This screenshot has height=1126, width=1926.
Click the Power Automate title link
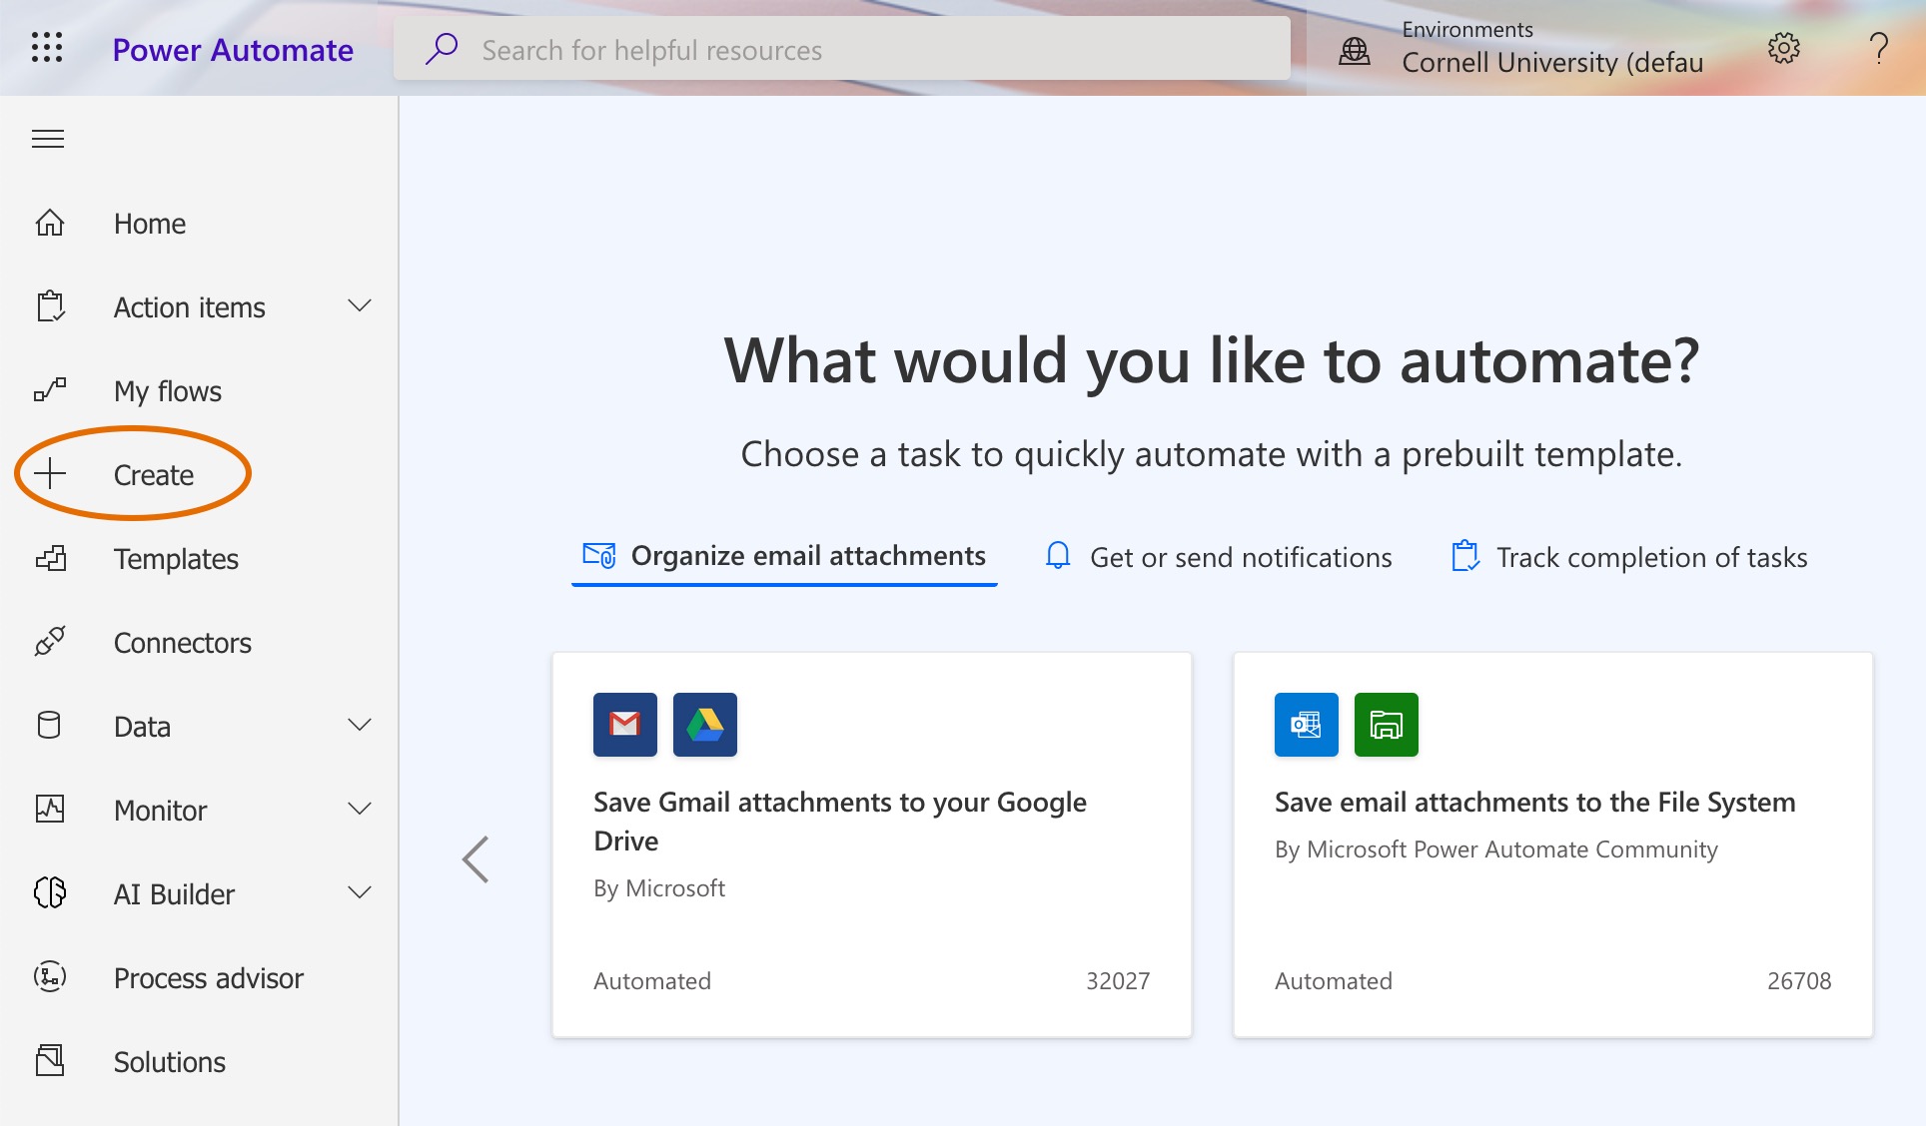point(233,49)
